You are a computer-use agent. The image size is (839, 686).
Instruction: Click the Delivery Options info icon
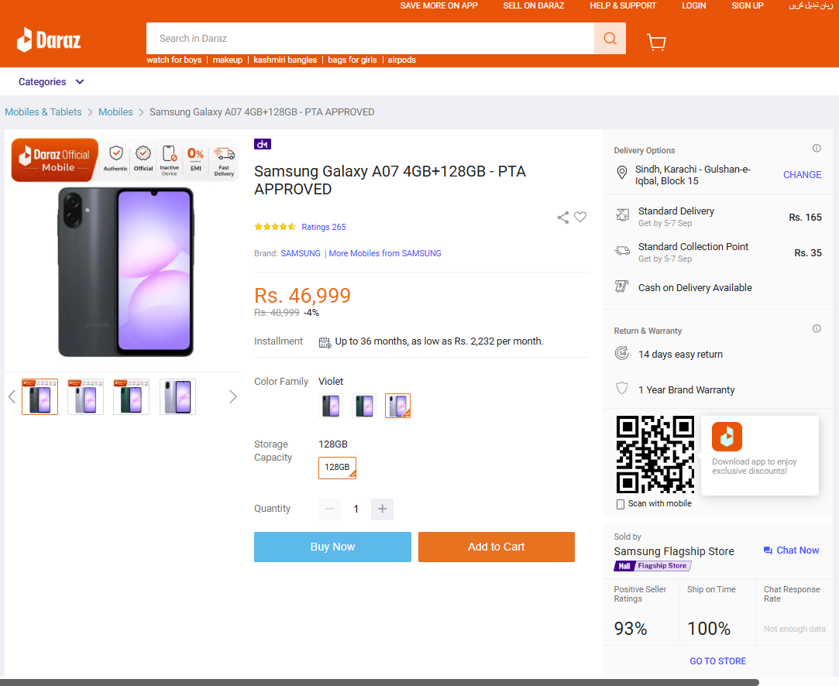point(817,148)
